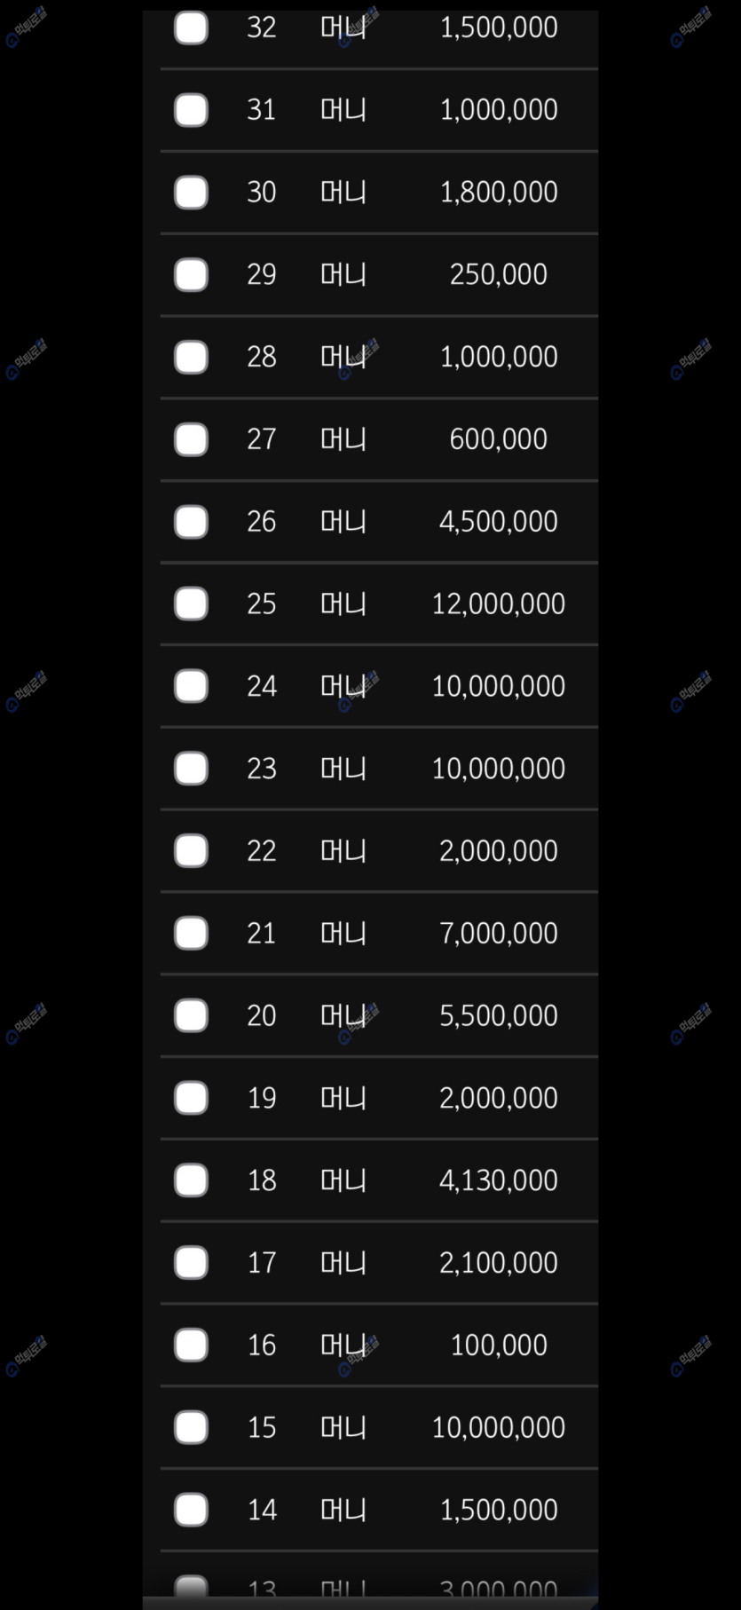Tick the checkbox for row 31

(x=191, y=110)
